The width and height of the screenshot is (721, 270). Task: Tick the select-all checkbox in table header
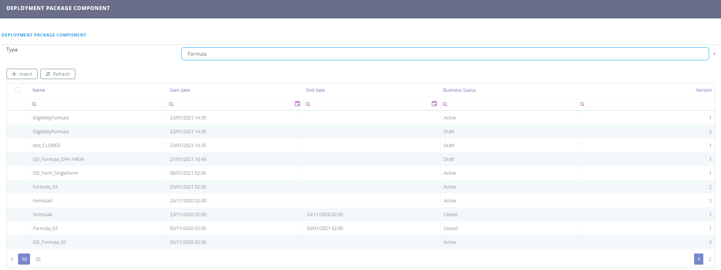tap(18, 90)
